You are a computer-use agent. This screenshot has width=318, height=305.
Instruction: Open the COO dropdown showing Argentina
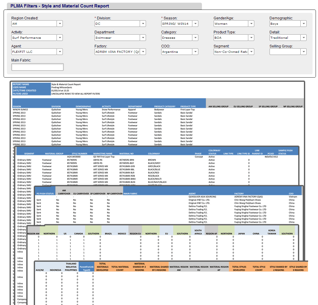coord(195,52)
